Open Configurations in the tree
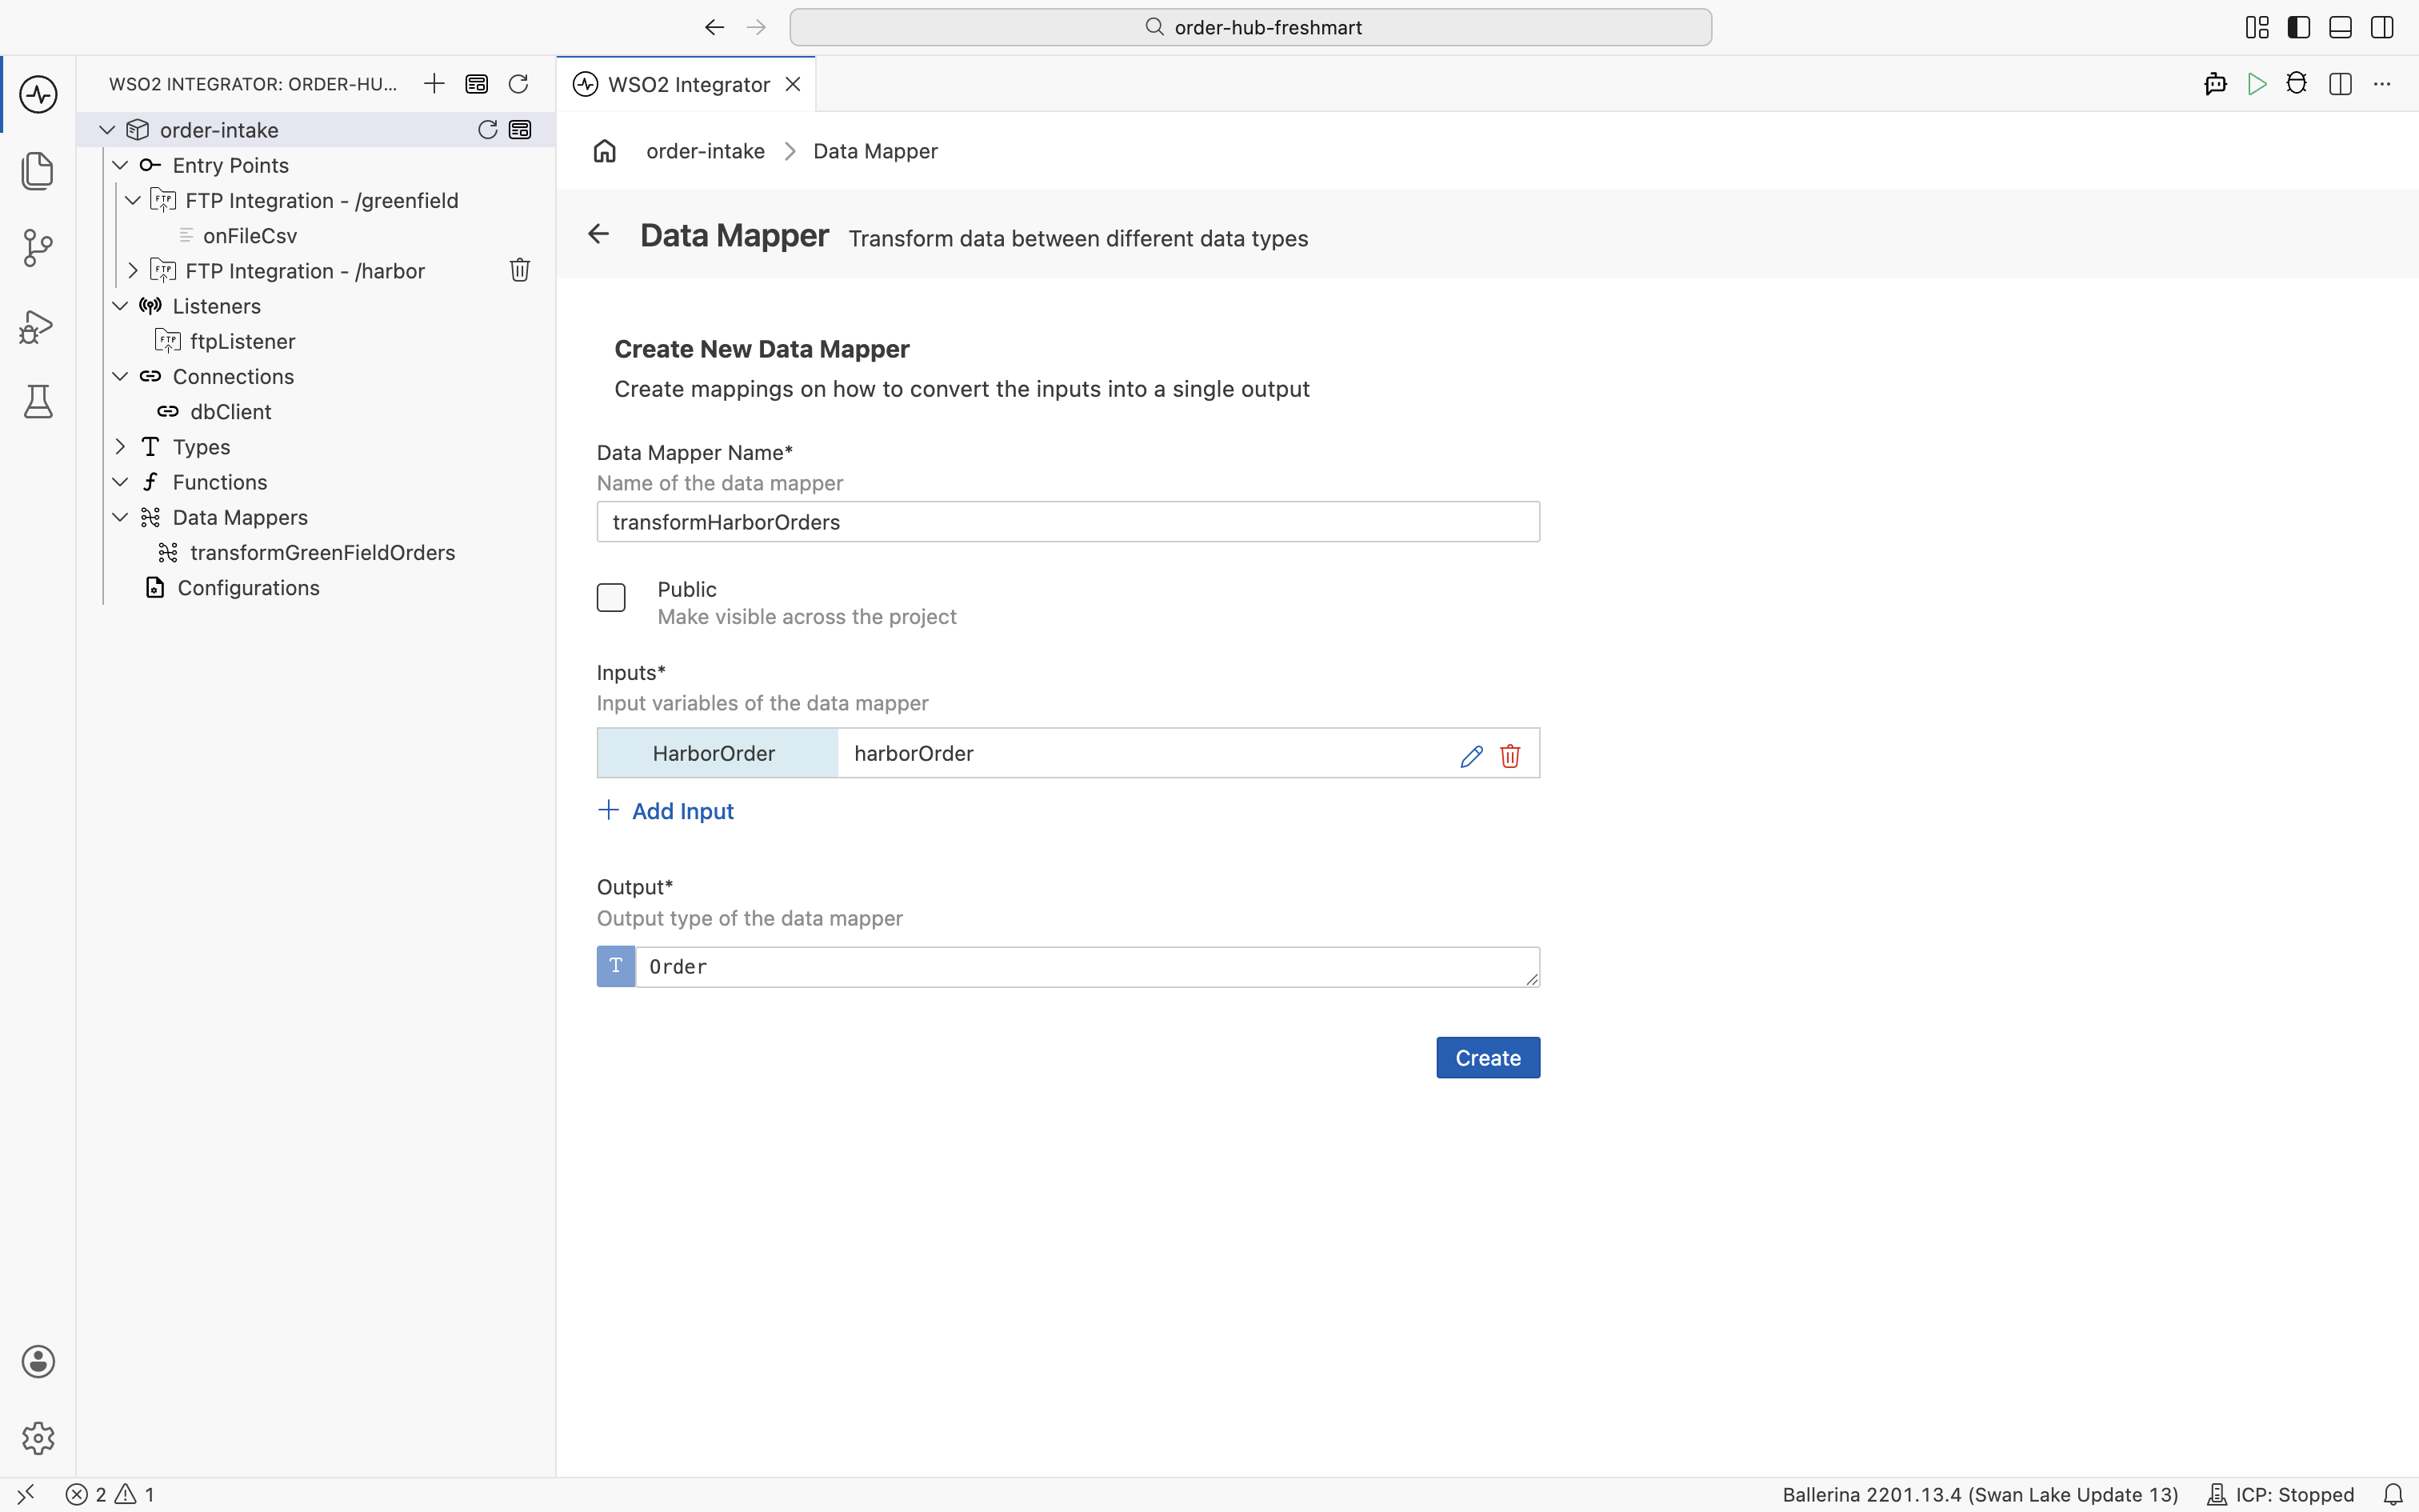 [x=248, y=588]
